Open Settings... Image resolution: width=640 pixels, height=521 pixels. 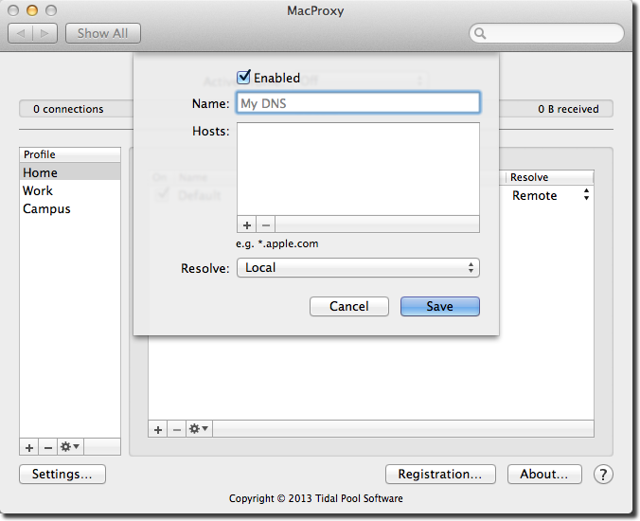(62, 474)
